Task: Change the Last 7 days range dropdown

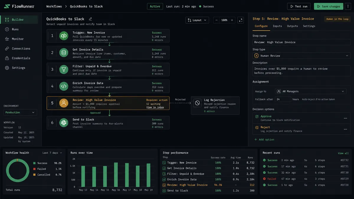Action: click(x=52, y=153)
